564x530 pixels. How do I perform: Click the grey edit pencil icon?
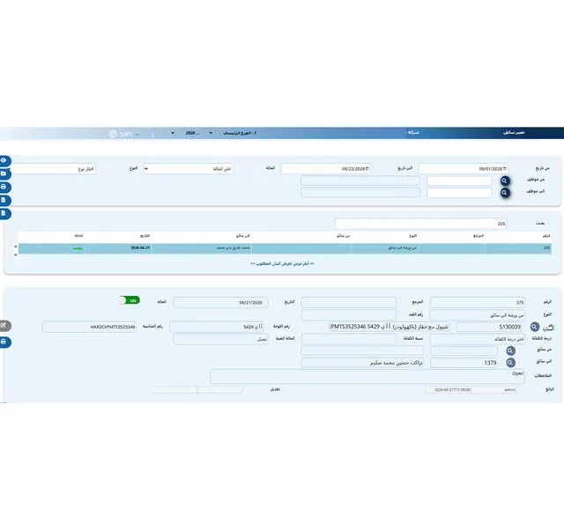coord(4,326)
